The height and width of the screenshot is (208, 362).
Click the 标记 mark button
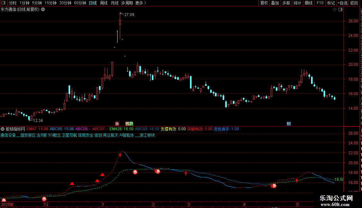(331, 3)
